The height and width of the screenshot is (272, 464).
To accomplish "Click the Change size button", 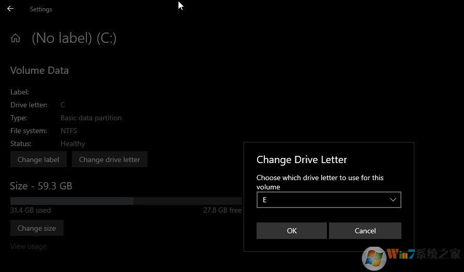I will click(37, 228).
